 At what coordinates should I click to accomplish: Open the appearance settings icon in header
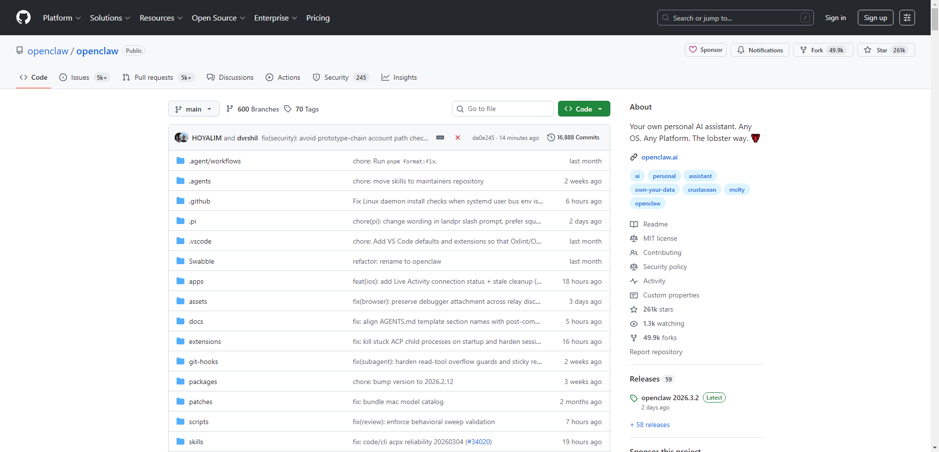(x=907, y=18)
